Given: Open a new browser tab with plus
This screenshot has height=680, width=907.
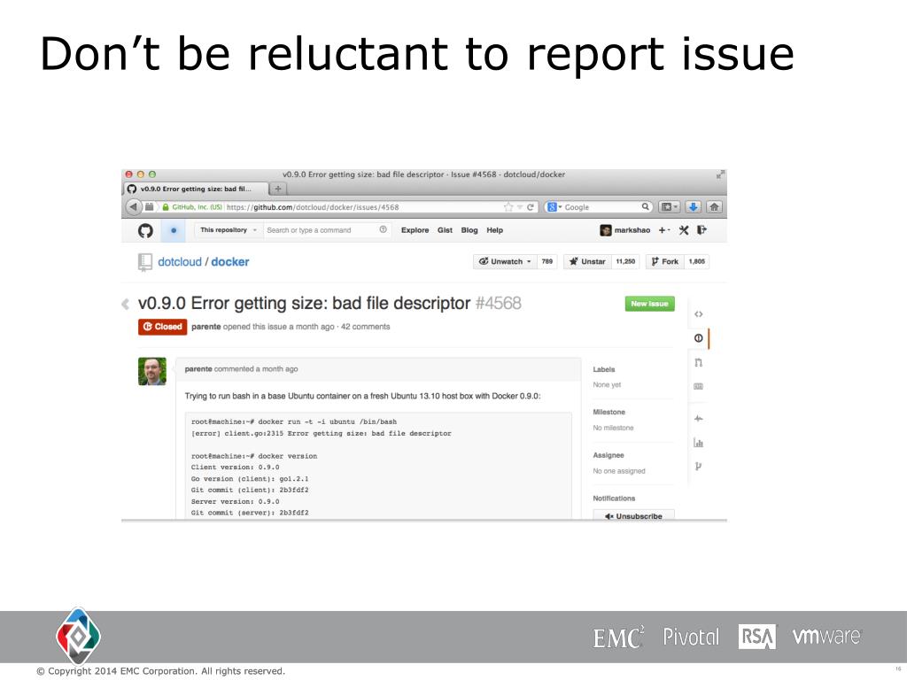Looking at the screenshot, I should pos(277,189).
